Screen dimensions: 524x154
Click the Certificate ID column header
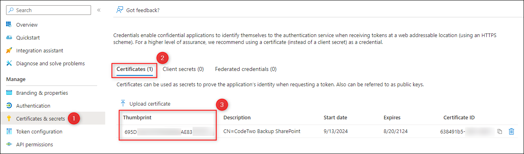(x=459, y=117)
